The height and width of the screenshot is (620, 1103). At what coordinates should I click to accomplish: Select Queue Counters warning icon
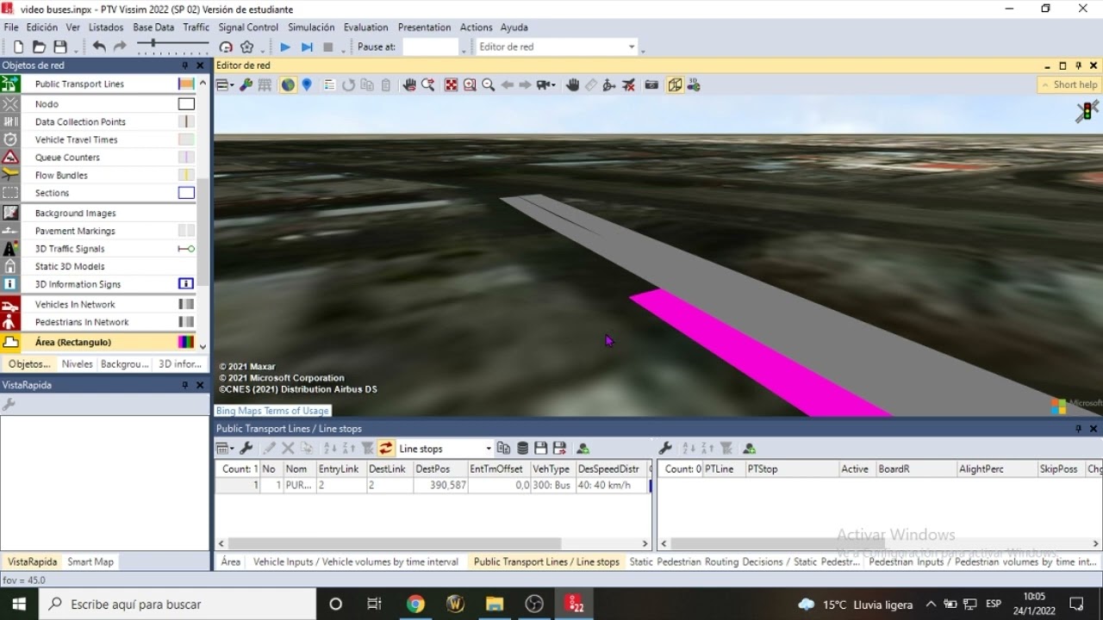tap(10, 158)
